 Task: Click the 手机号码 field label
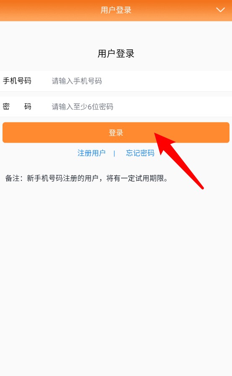point(17,81)
